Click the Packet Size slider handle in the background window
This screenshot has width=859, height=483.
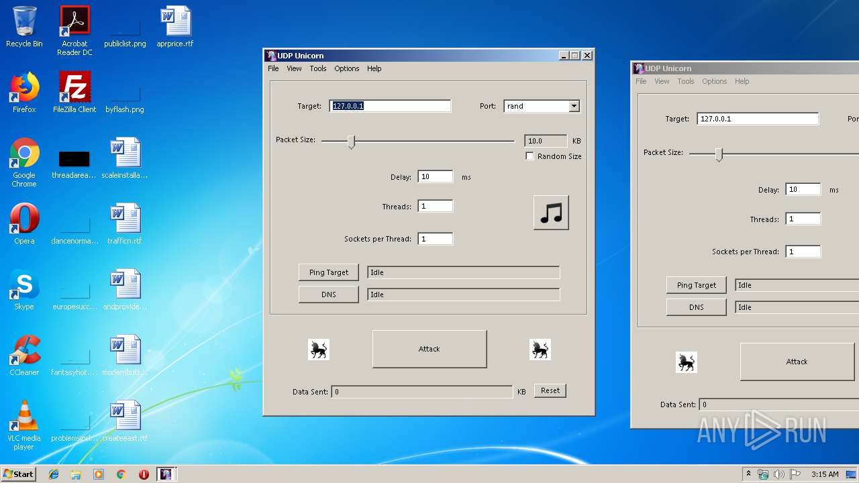point(719,154)
